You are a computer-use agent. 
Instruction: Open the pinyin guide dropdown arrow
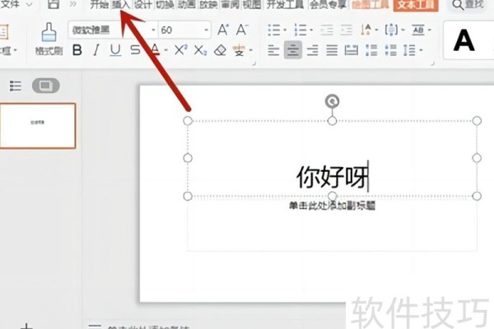[x=251, y=50]
